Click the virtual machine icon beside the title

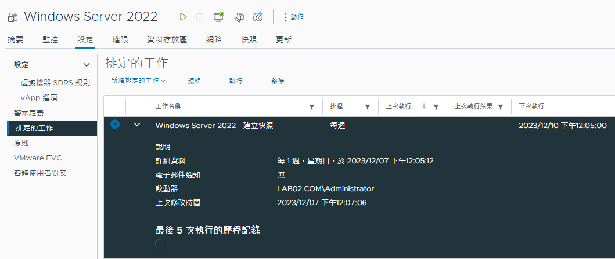13,17
